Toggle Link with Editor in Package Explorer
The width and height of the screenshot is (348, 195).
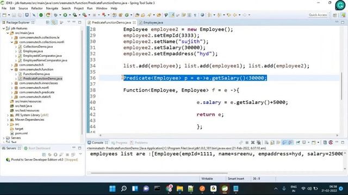click(x=54, y=22)
